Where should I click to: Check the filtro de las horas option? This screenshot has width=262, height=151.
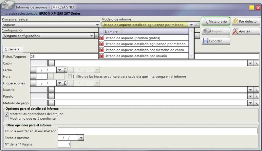(x=70, y=76)
